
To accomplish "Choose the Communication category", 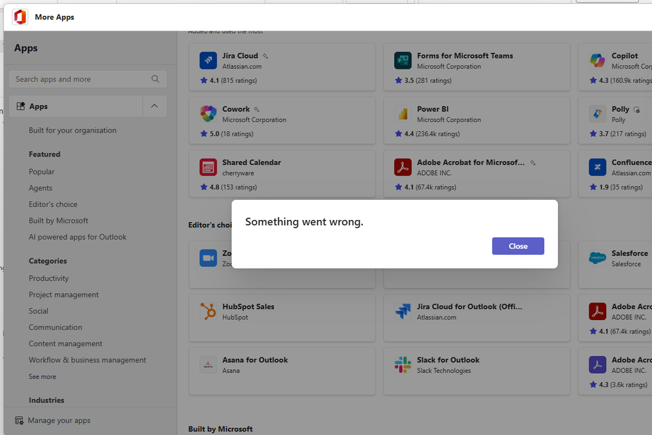I will 55,327.
